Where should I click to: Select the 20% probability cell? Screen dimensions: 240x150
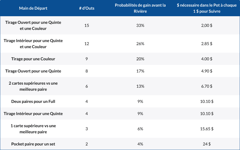pos(140,59)
